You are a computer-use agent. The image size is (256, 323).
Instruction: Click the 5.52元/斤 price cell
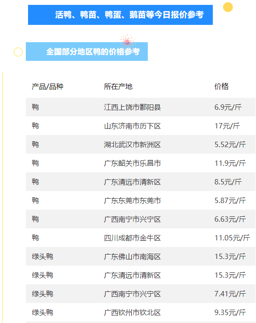pos(230,144)
